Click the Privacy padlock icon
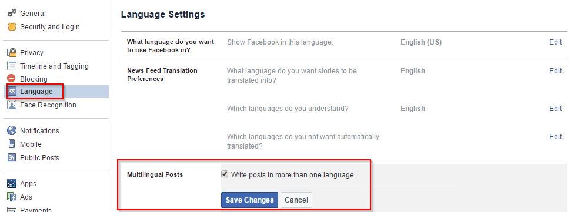The height and width of the screenshot is (212, 571). (x=12, y=53)
